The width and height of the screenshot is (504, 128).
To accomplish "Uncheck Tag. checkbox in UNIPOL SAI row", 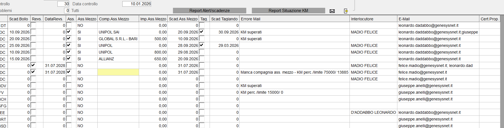I will tap(202, 32).
